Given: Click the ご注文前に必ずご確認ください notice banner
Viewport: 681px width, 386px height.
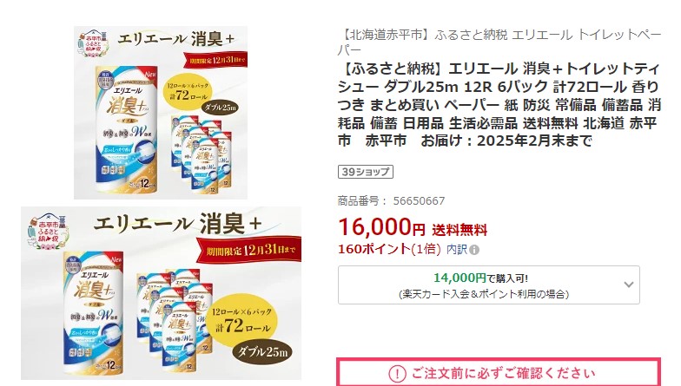Looking at the screenshot, I should (499, 373).
